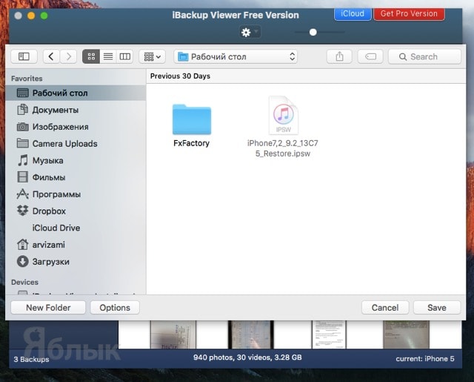Viewport: 474px width, 382px height.
Task: Open the arrange items dropdown
Action: coord(152,56)
